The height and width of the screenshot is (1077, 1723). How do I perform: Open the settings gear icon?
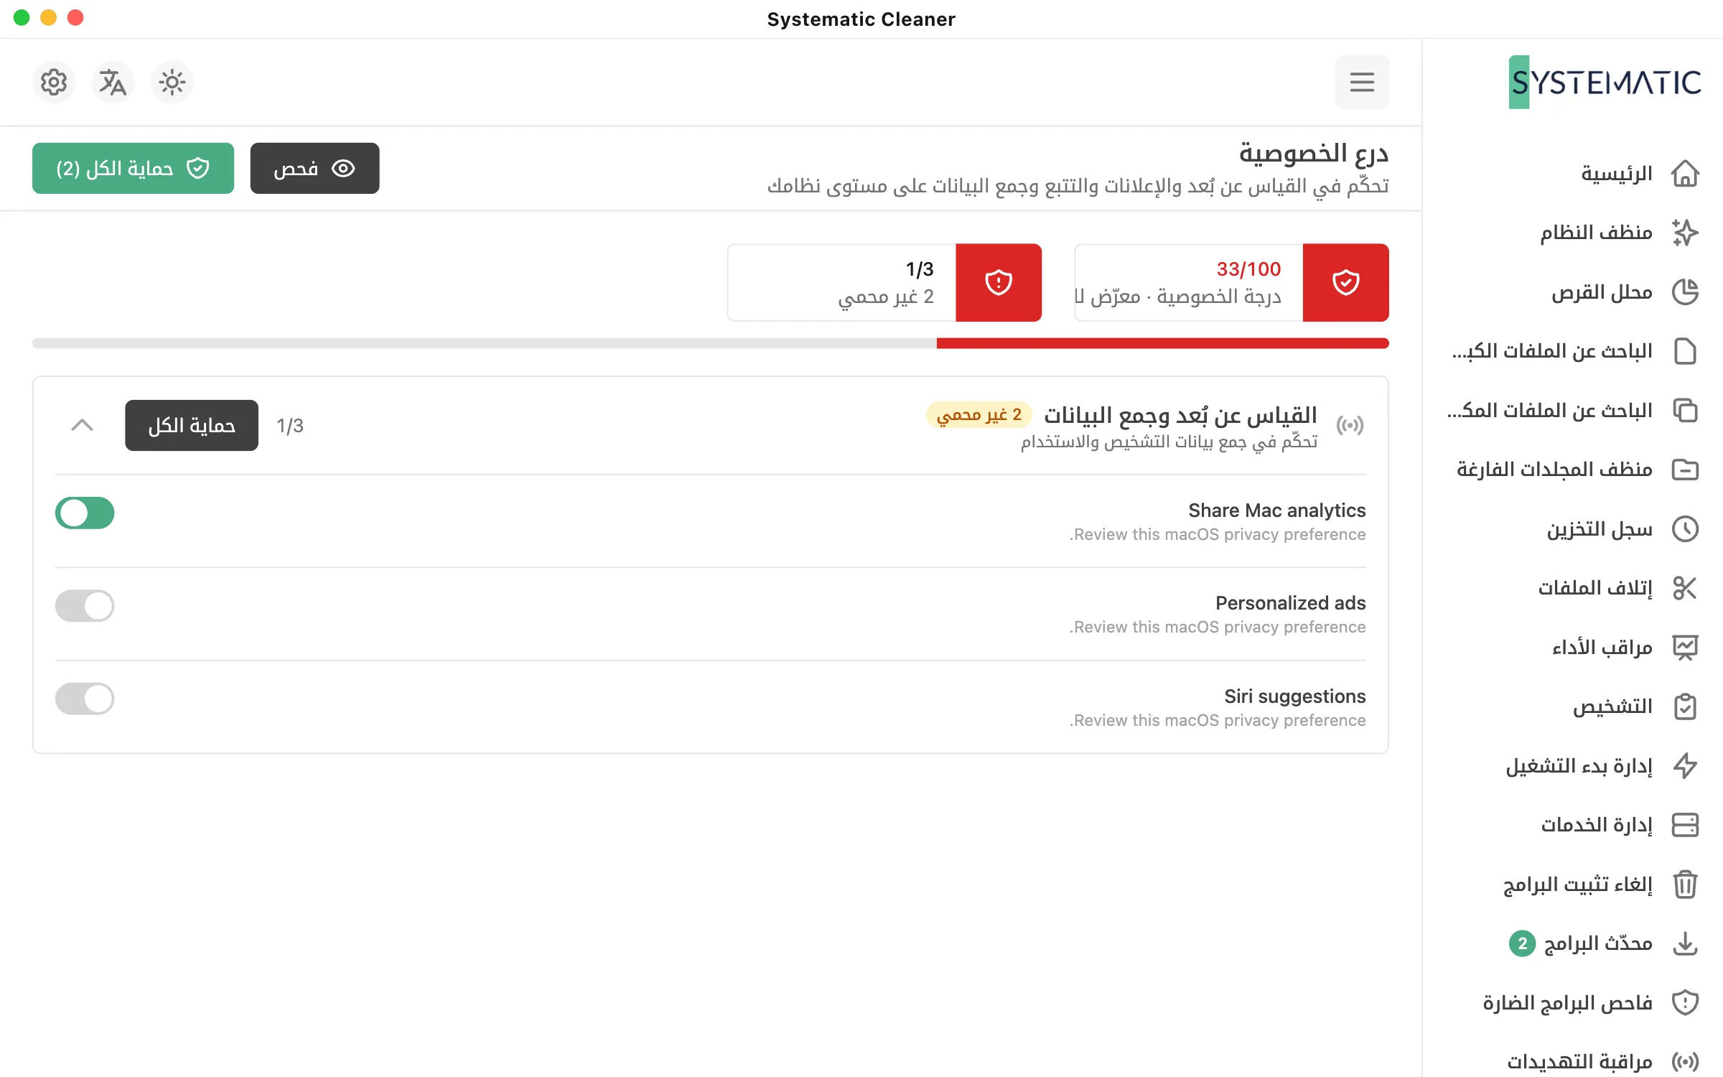coord(54,83)
